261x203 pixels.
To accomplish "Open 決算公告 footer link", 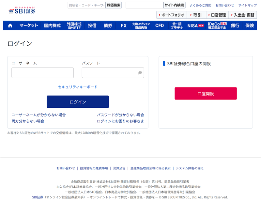I will pyautogui.click(x=119, y=168).
